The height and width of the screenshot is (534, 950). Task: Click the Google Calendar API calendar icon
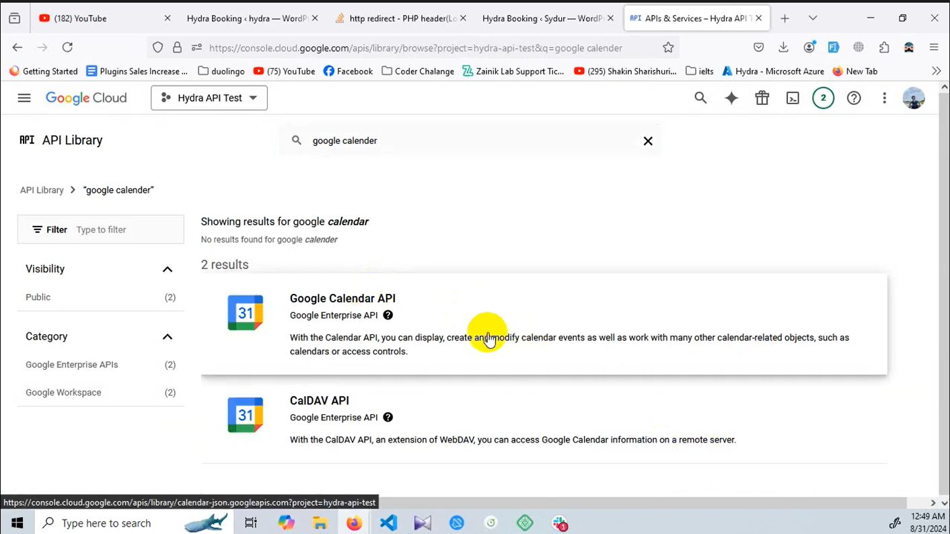click(x=245, y=313)
